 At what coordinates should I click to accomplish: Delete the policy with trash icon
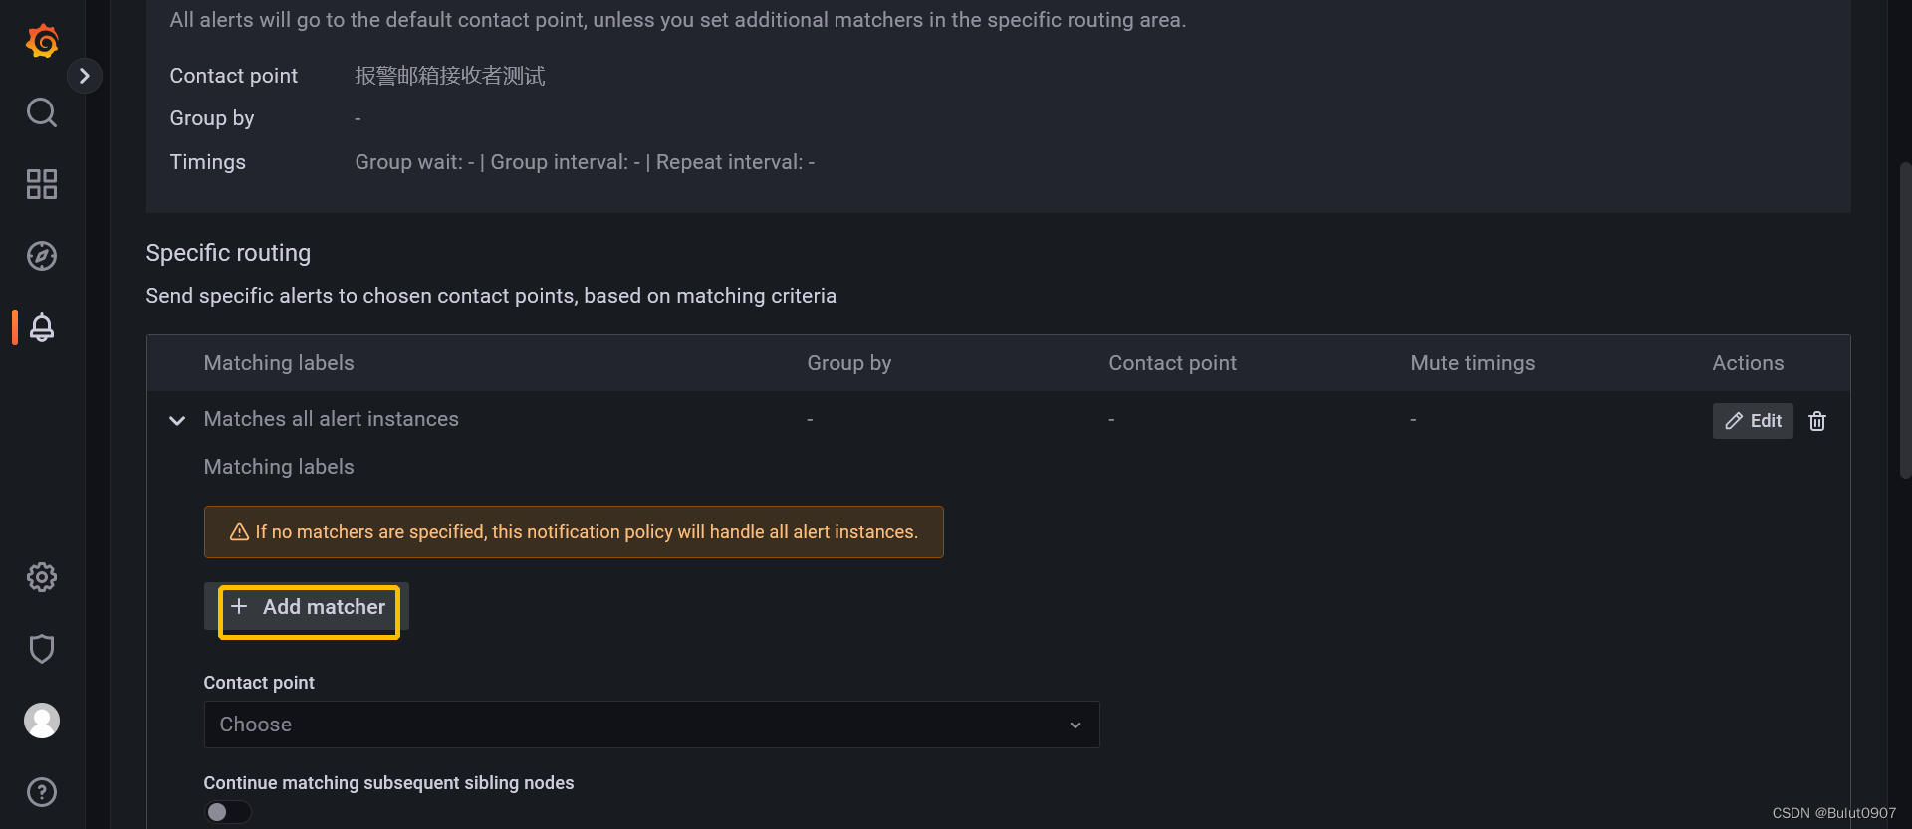tap(1816, 420)
